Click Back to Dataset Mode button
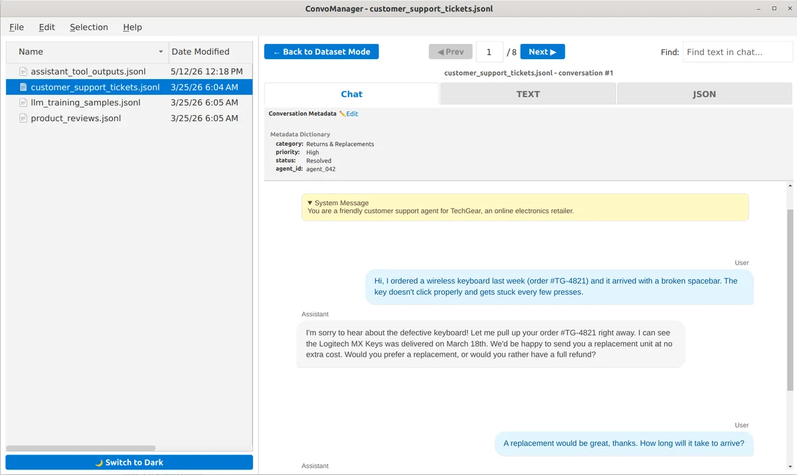This screenshot has height=475, width=797. click(321, 52)
